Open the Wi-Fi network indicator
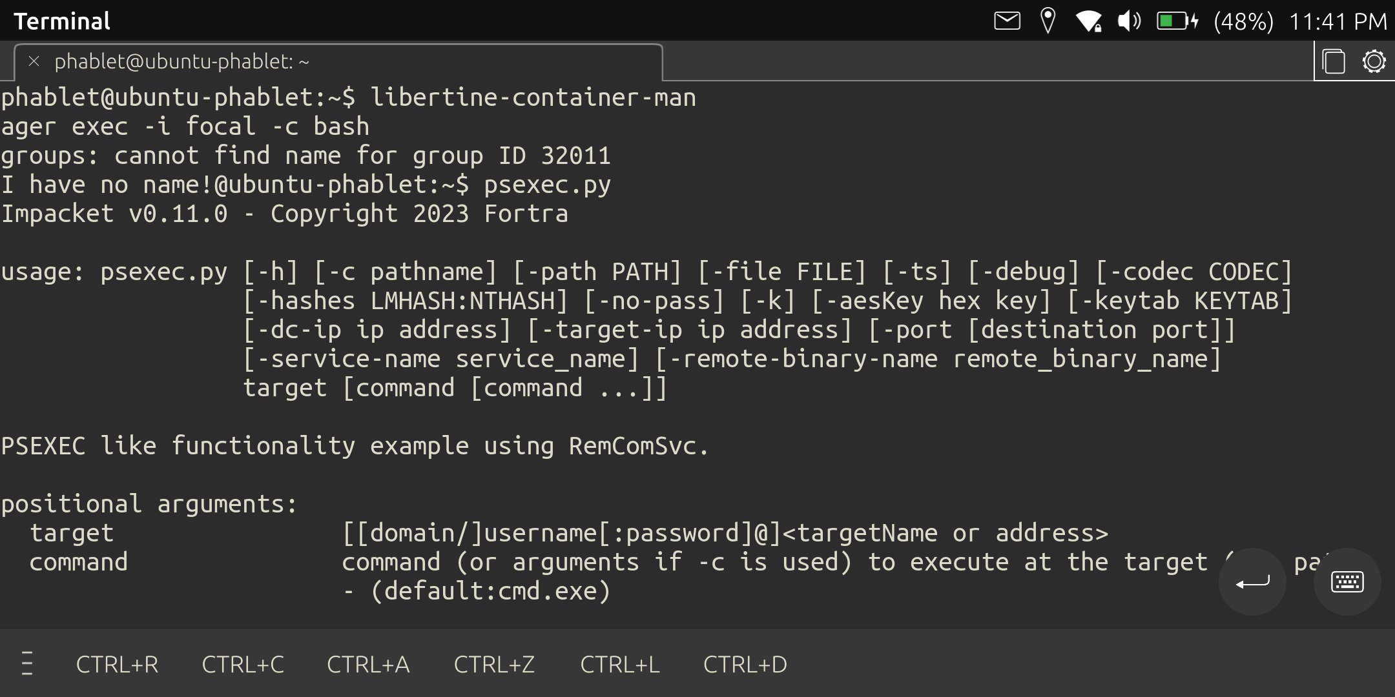Viewport: 1395px width, 697px height. point(1088,21)
